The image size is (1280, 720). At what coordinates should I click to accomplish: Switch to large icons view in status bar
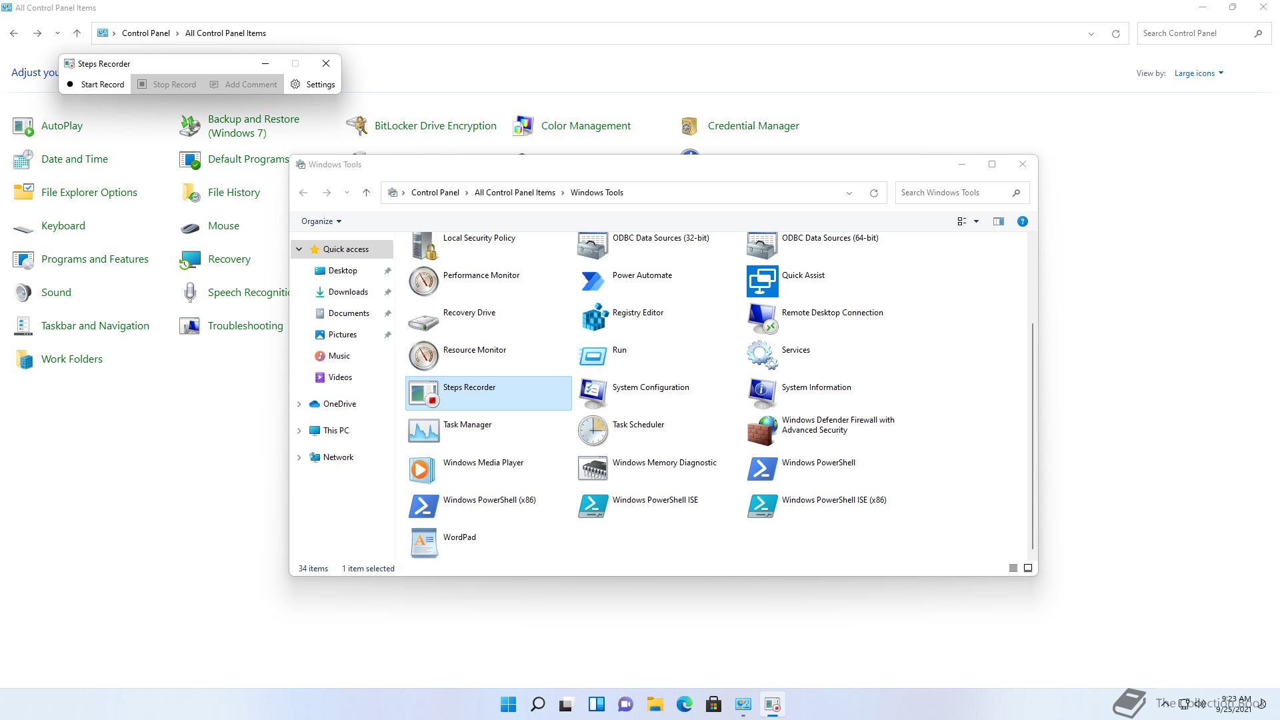pos(1028,568)
